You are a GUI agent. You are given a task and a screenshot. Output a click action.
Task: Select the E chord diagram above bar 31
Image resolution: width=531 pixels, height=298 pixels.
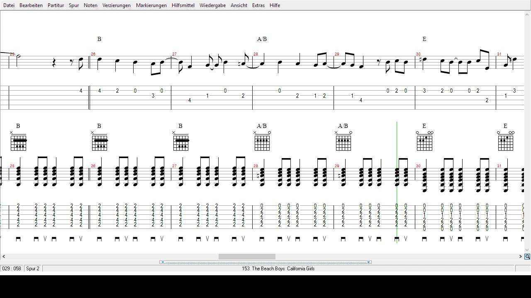tap(506, 141)
